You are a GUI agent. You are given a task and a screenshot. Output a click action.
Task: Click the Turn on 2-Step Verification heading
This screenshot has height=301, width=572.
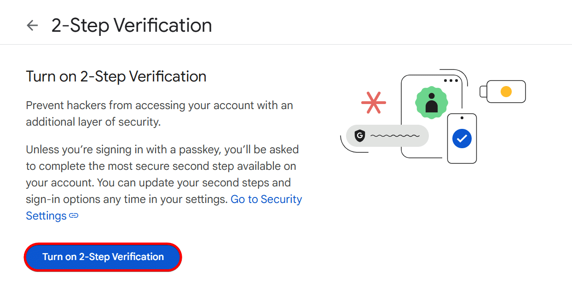click(116, 76)
